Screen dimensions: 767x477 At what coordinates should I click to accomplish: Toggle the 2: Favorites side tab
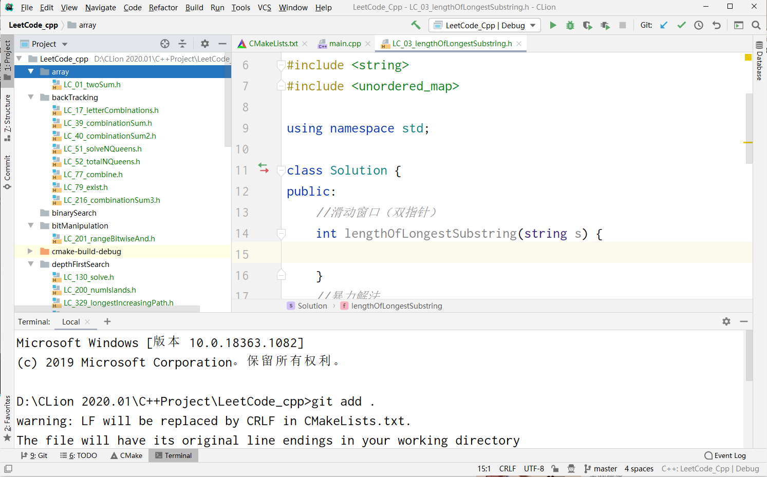pos(7,418)
